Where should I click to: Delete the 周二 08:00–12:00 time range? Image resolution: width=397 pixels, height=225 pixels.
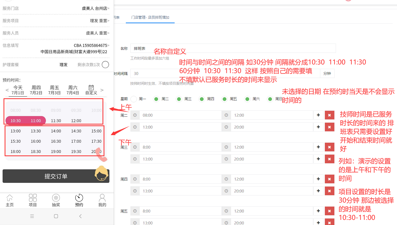click(329, 115)
